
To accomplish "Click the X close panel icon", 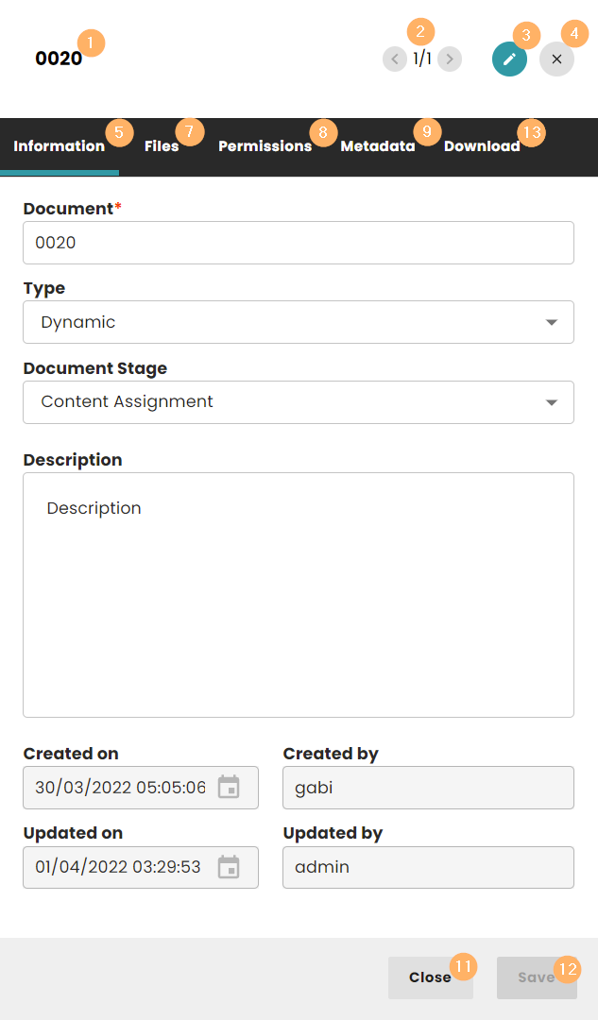I will (556, 59).
